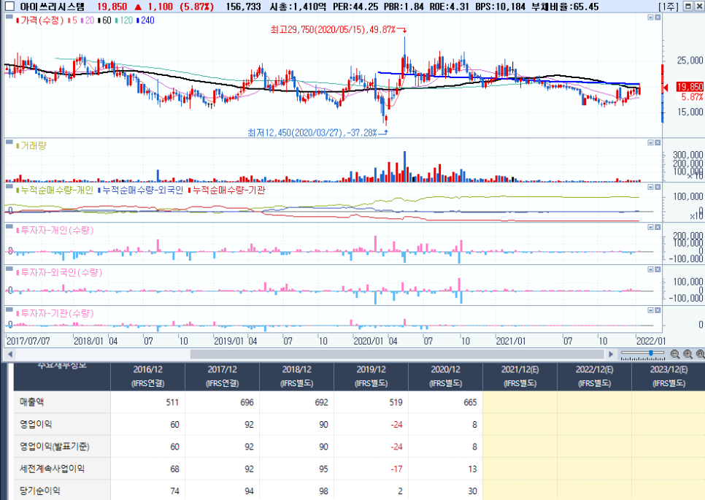This screenshot has width=705, height=500.
Task: Click the auto-fit magnifier icon
Action: click(x=701, y=354)
